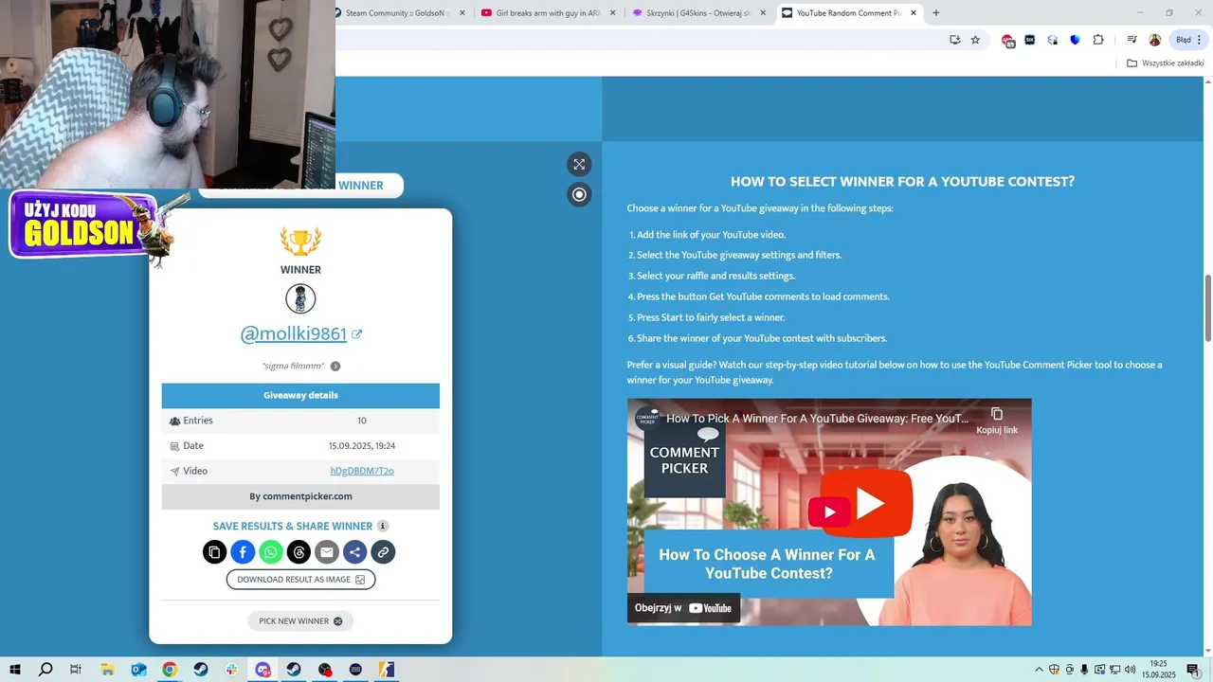The height and width of the screenshot is (682, 1213).
Task: Click the By commentpicker.com footer bar
Action: tap(300, 496)
